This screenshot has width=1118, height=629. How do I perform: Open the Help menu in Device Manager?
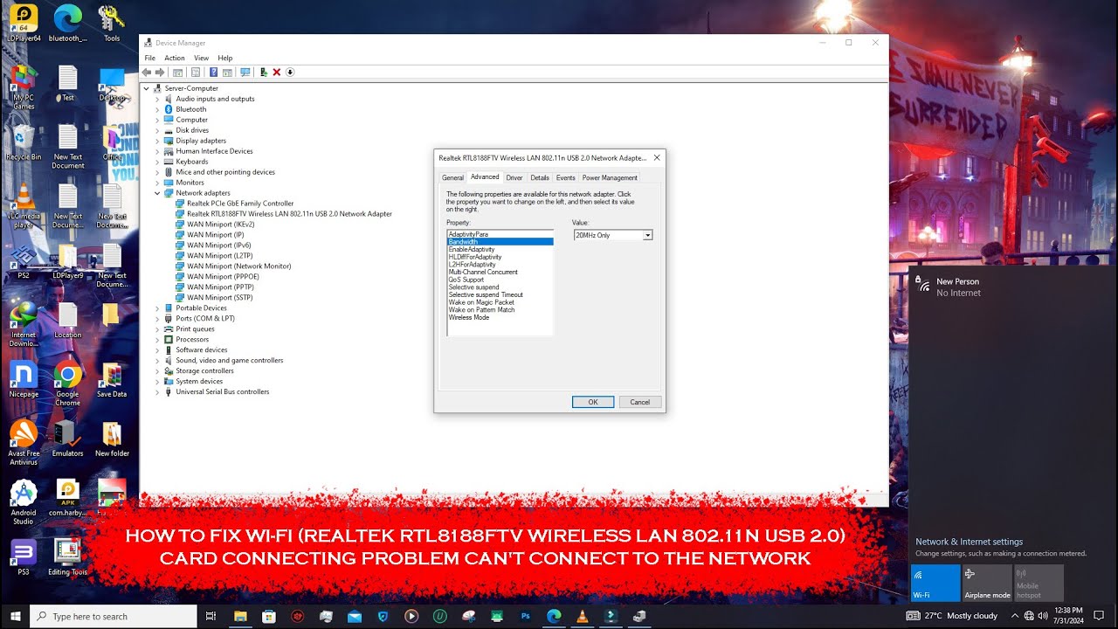[224, 58]
